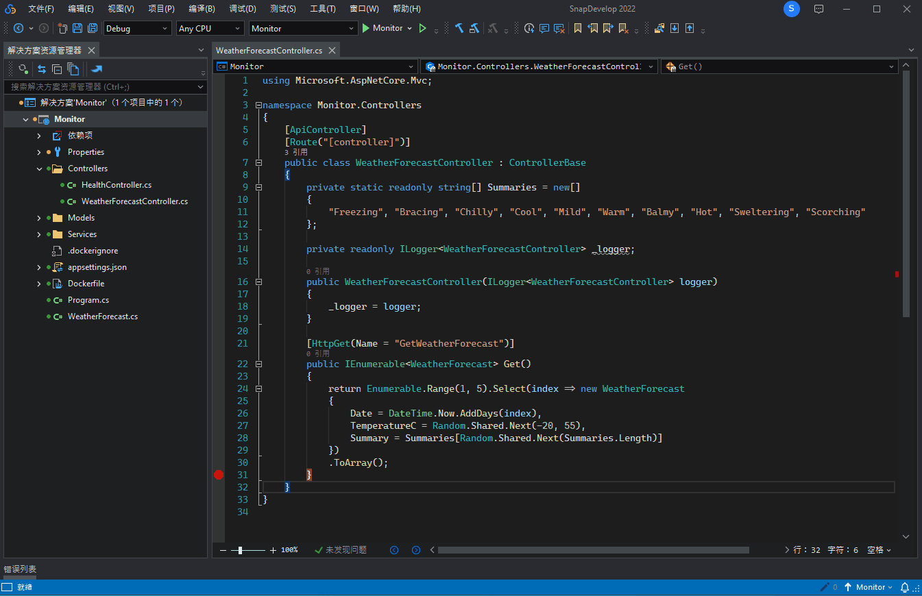Viewport: 922px width, 596px height.
Task: Click the feedback chat icon in title bar
Action: point(818,9)
